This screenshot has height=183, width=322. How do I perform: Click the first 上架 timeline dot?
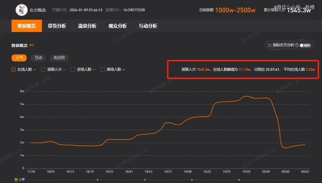coord(98,180)
